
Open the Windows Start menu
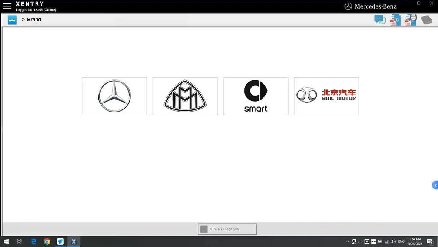click(6, 241)
